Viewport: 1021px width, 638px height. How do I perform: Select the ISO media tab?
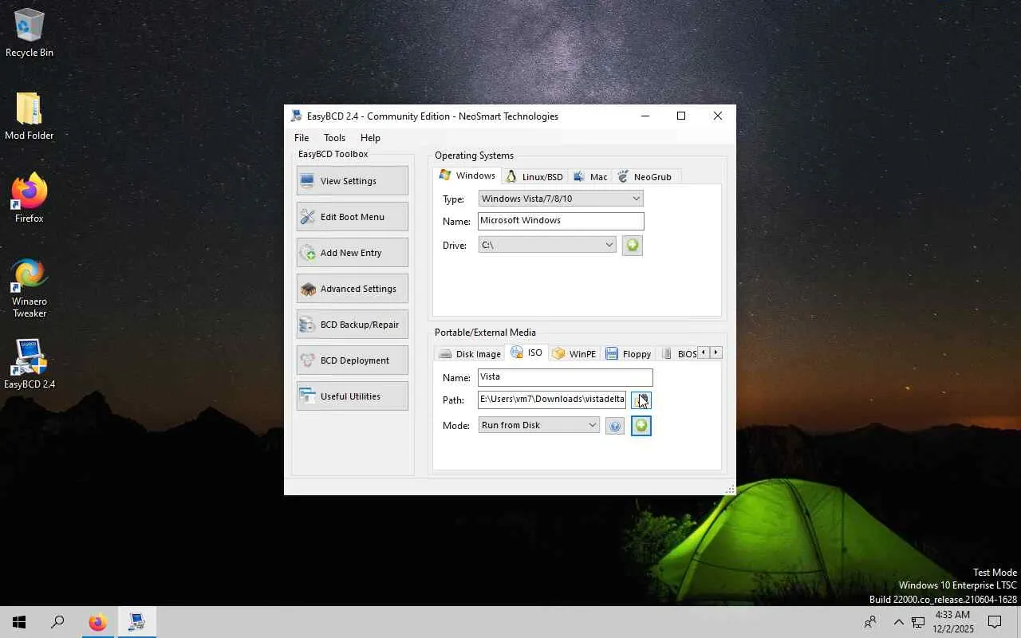tap(527, 352)
